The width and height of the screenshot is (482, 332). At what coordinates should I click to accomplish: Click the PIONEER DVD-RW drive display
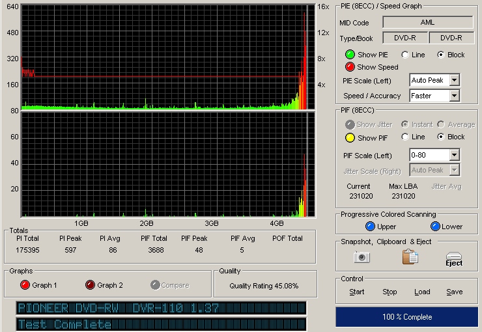[161, 308]
